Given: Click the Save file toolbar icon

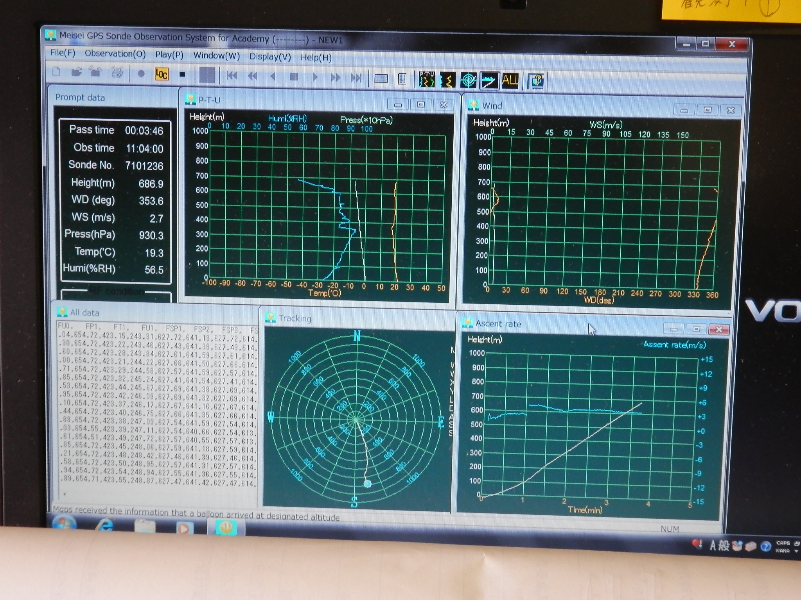Looking at the screenshot, I should click(96, 72).
